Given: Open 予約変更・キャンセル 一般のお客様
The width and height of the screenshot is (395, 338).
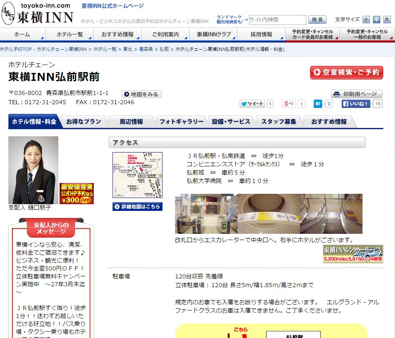Looking at the screenshot, I should 367,34.
